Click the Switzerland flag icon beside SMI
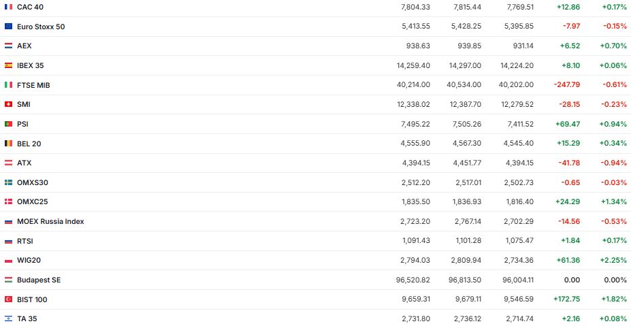 (8, 104)
